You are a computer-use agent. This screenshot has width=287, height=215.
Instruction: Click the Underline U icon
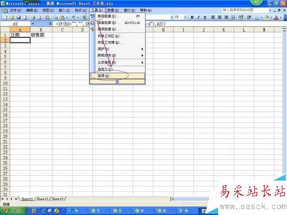coord(205,17)
